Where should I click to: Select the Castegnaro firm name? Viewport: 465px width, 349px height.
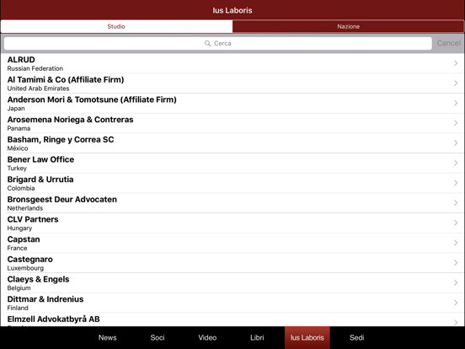click(x=30, y=260)
